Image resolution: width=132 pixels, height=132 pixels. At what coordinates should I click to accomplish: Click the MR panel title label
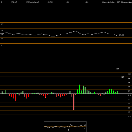pyautogui.click(x=118, y=69)
